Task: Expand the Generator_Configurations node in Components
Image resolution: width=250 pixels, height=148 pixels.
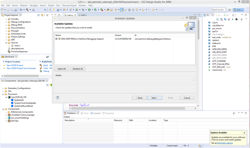Action: tap(3, 88)
